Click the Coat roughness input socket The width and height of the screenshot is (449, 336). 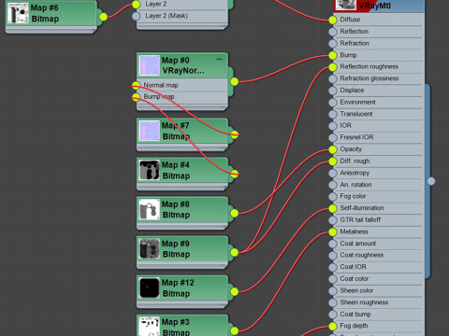pyautogui.click(x=333, y=255)
